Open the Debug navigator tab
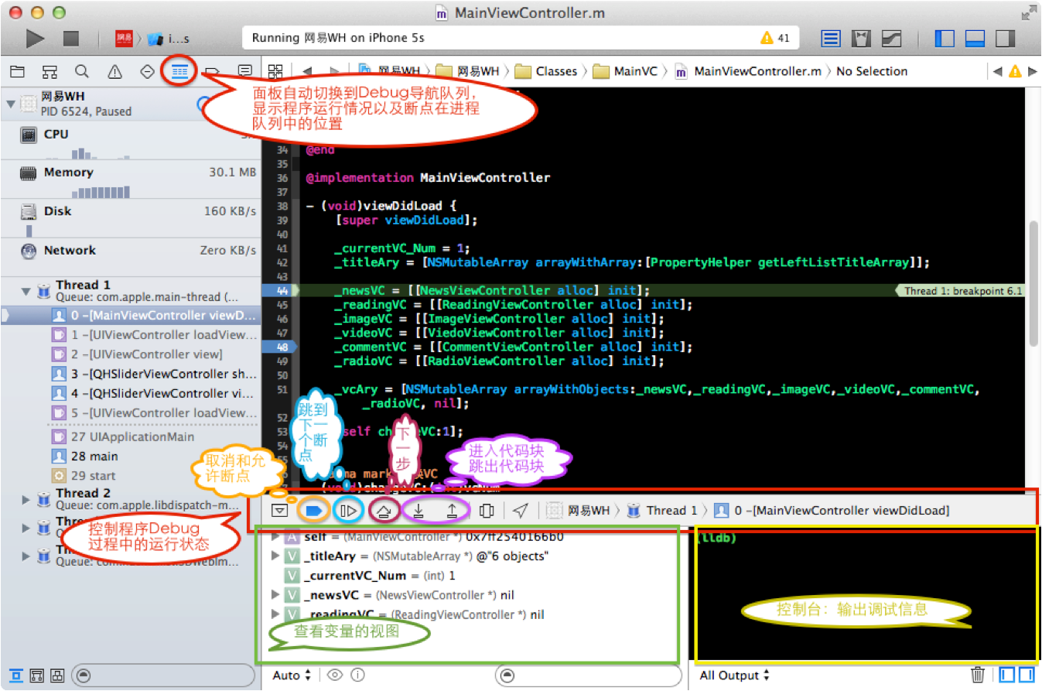 (179, 71)
